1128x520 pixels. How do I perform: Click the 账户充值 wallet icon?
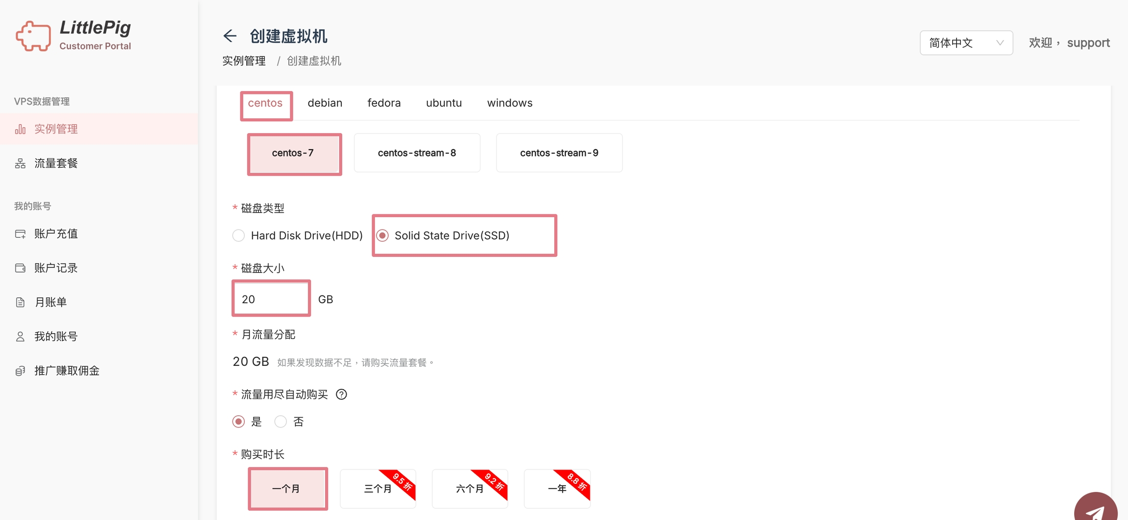click(x=20, y=234)
